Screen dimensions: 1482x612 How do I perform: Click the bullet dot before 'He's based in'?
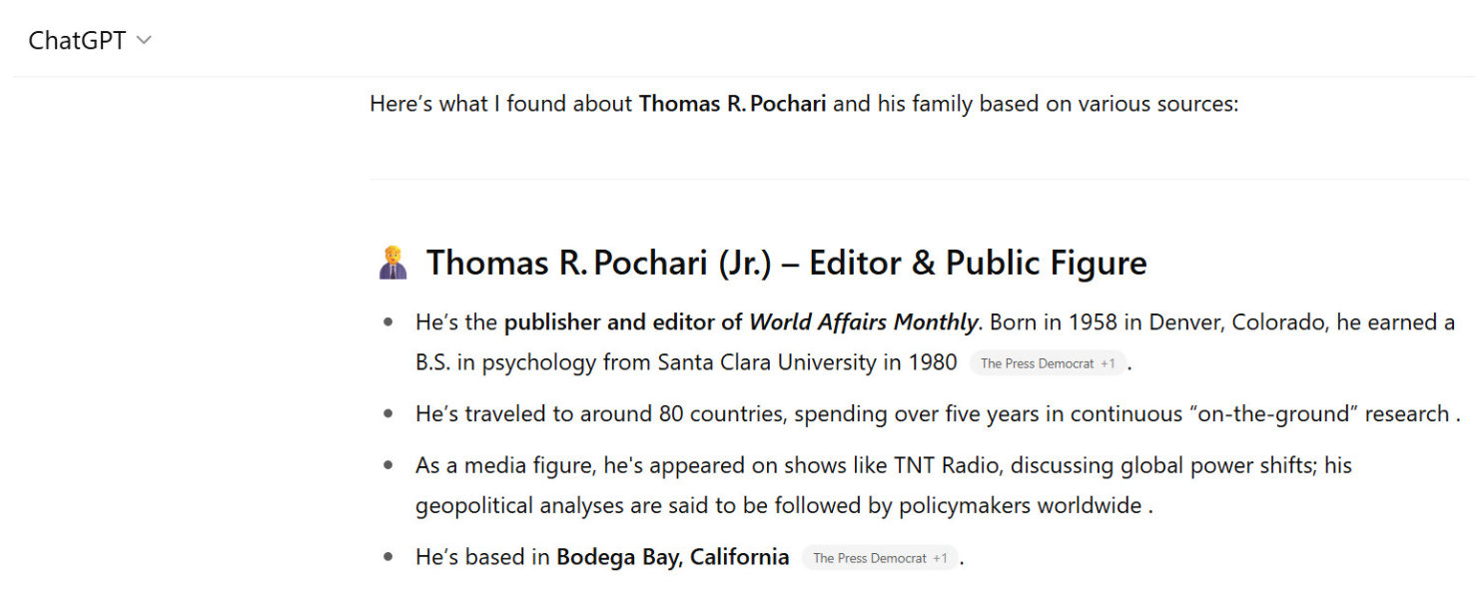(387, 557)
